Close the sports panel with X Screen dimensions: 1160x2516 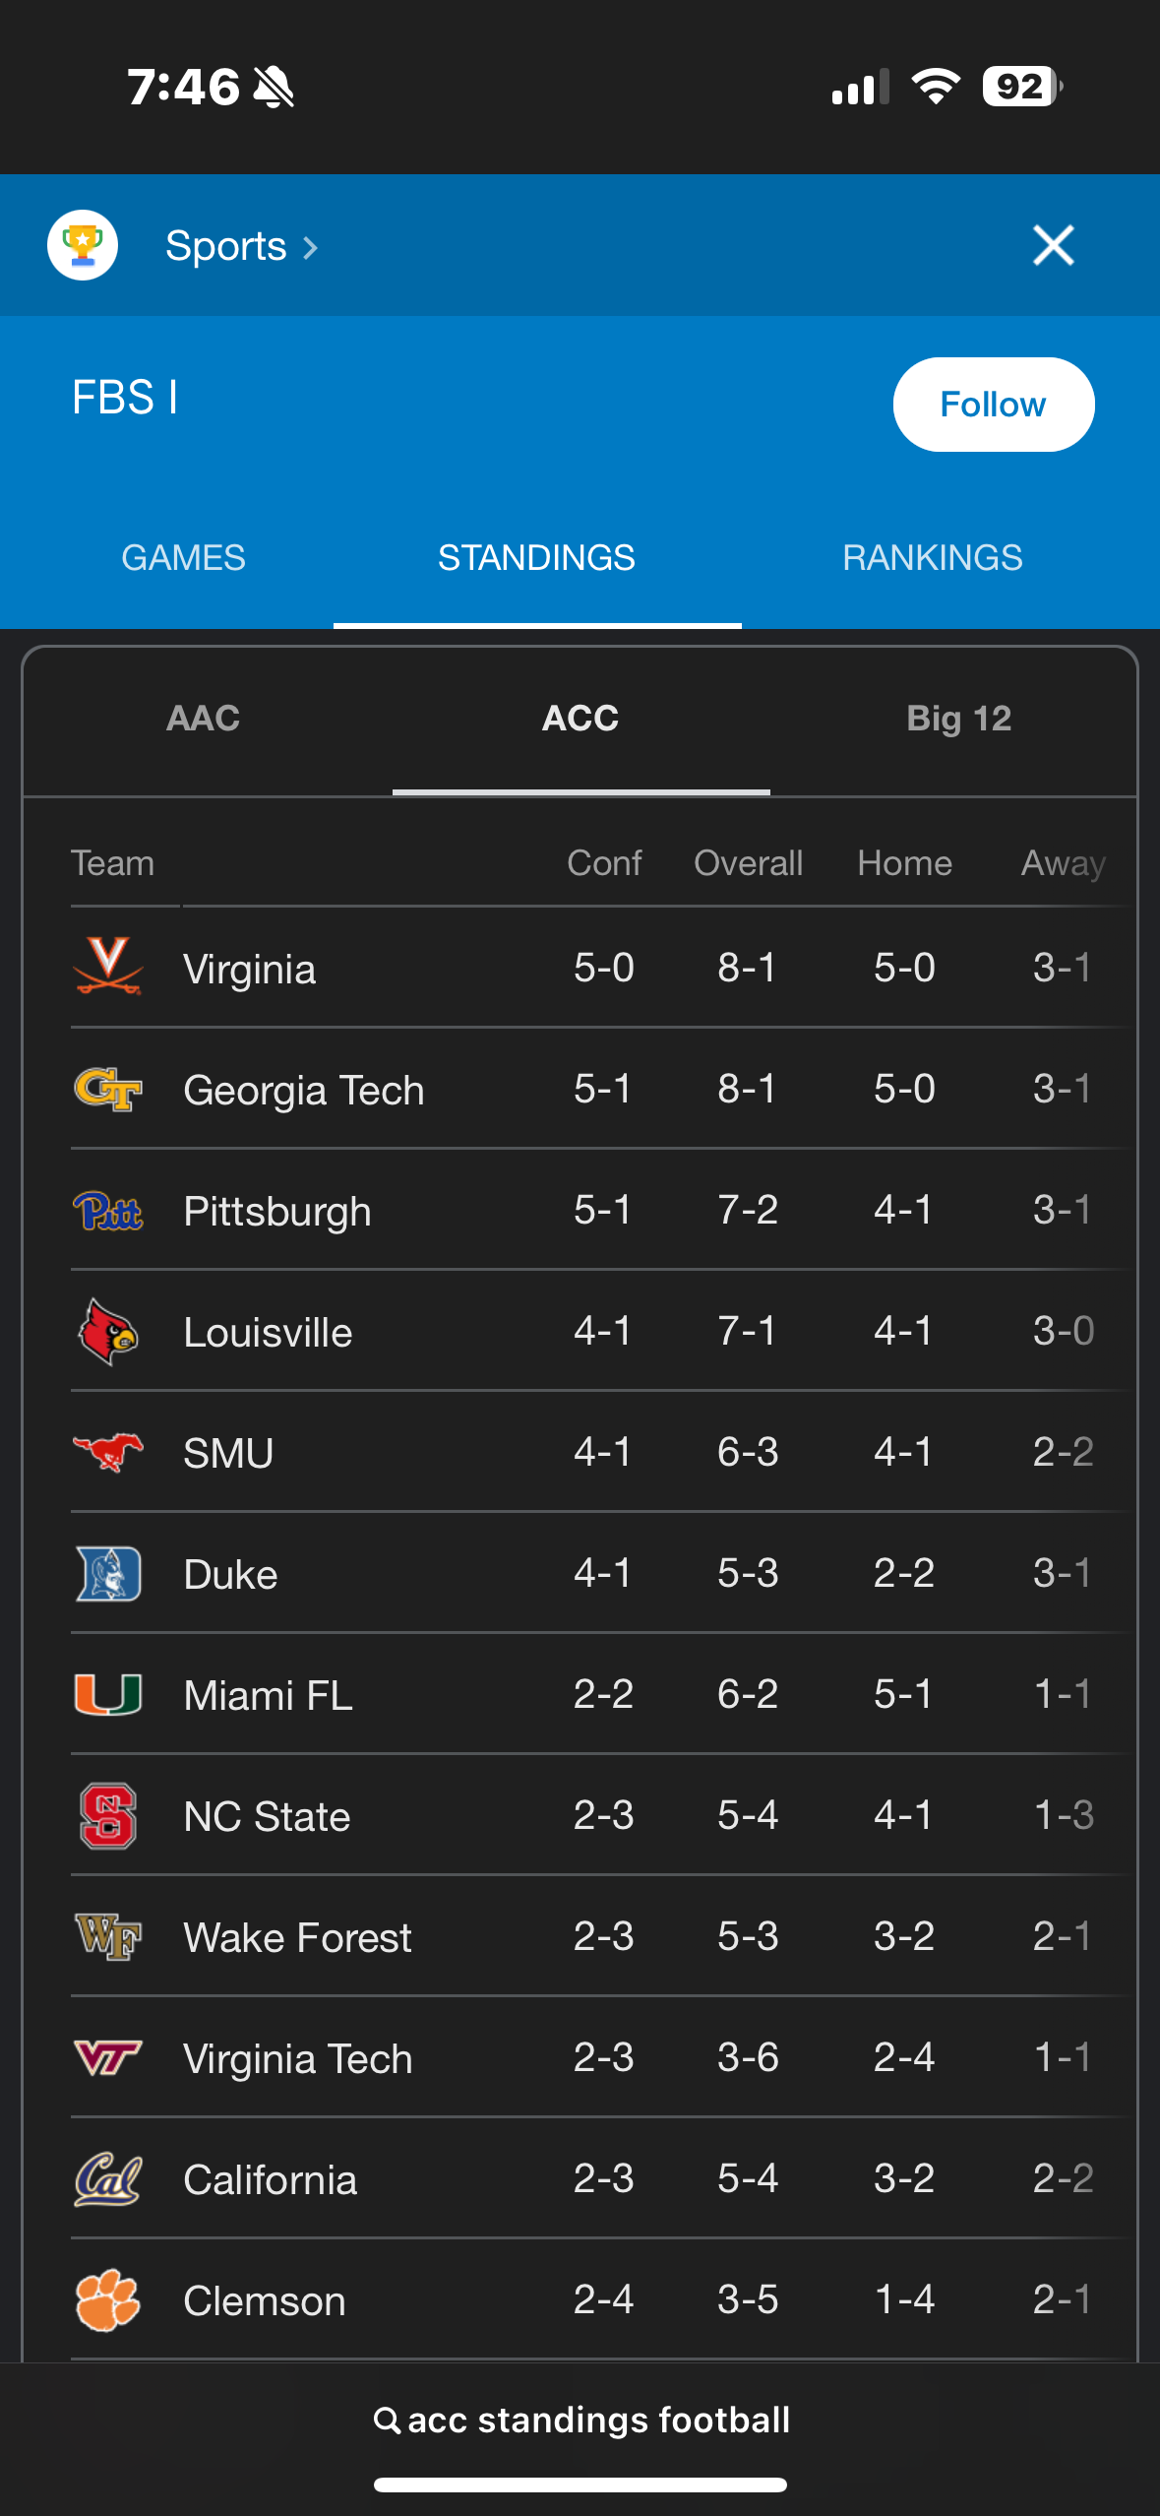(1053, 245)
